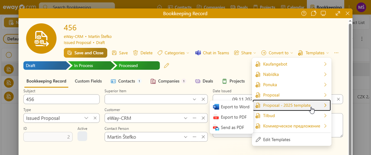Click the Subject input field
This screenshot has width=371, height=155.
61,99
